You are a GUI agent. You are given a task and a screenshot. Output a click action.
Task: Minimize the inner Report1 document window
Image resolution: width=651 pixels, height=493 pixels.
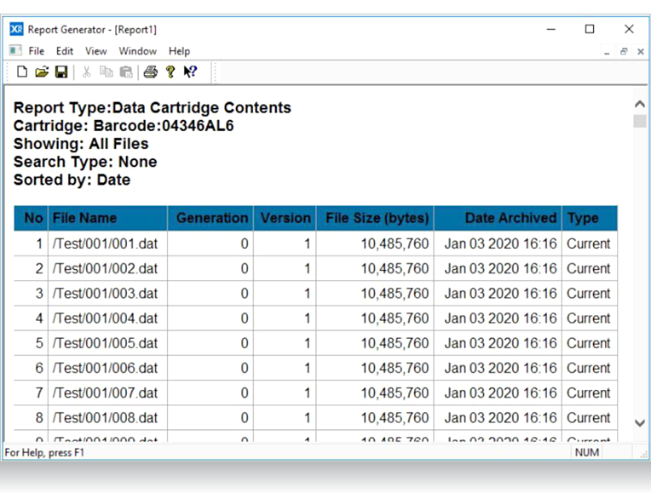coord(607,52)
